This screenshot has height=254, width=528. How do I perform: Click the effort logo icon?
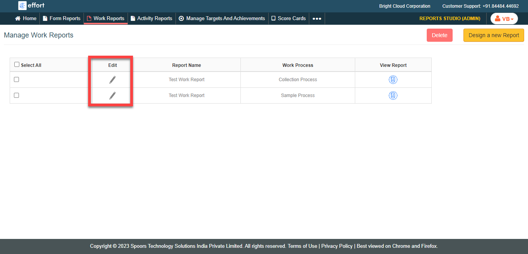tap(22, 5)
